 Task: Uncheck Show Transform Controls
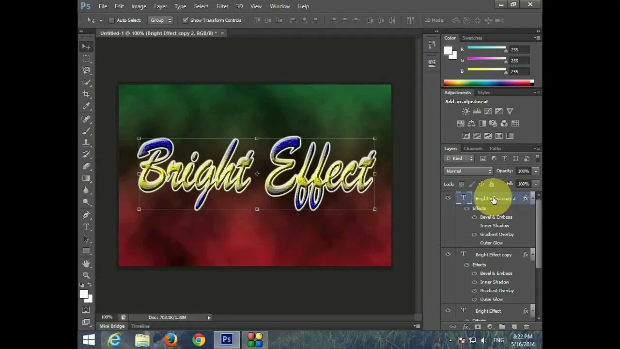[185, 20]
